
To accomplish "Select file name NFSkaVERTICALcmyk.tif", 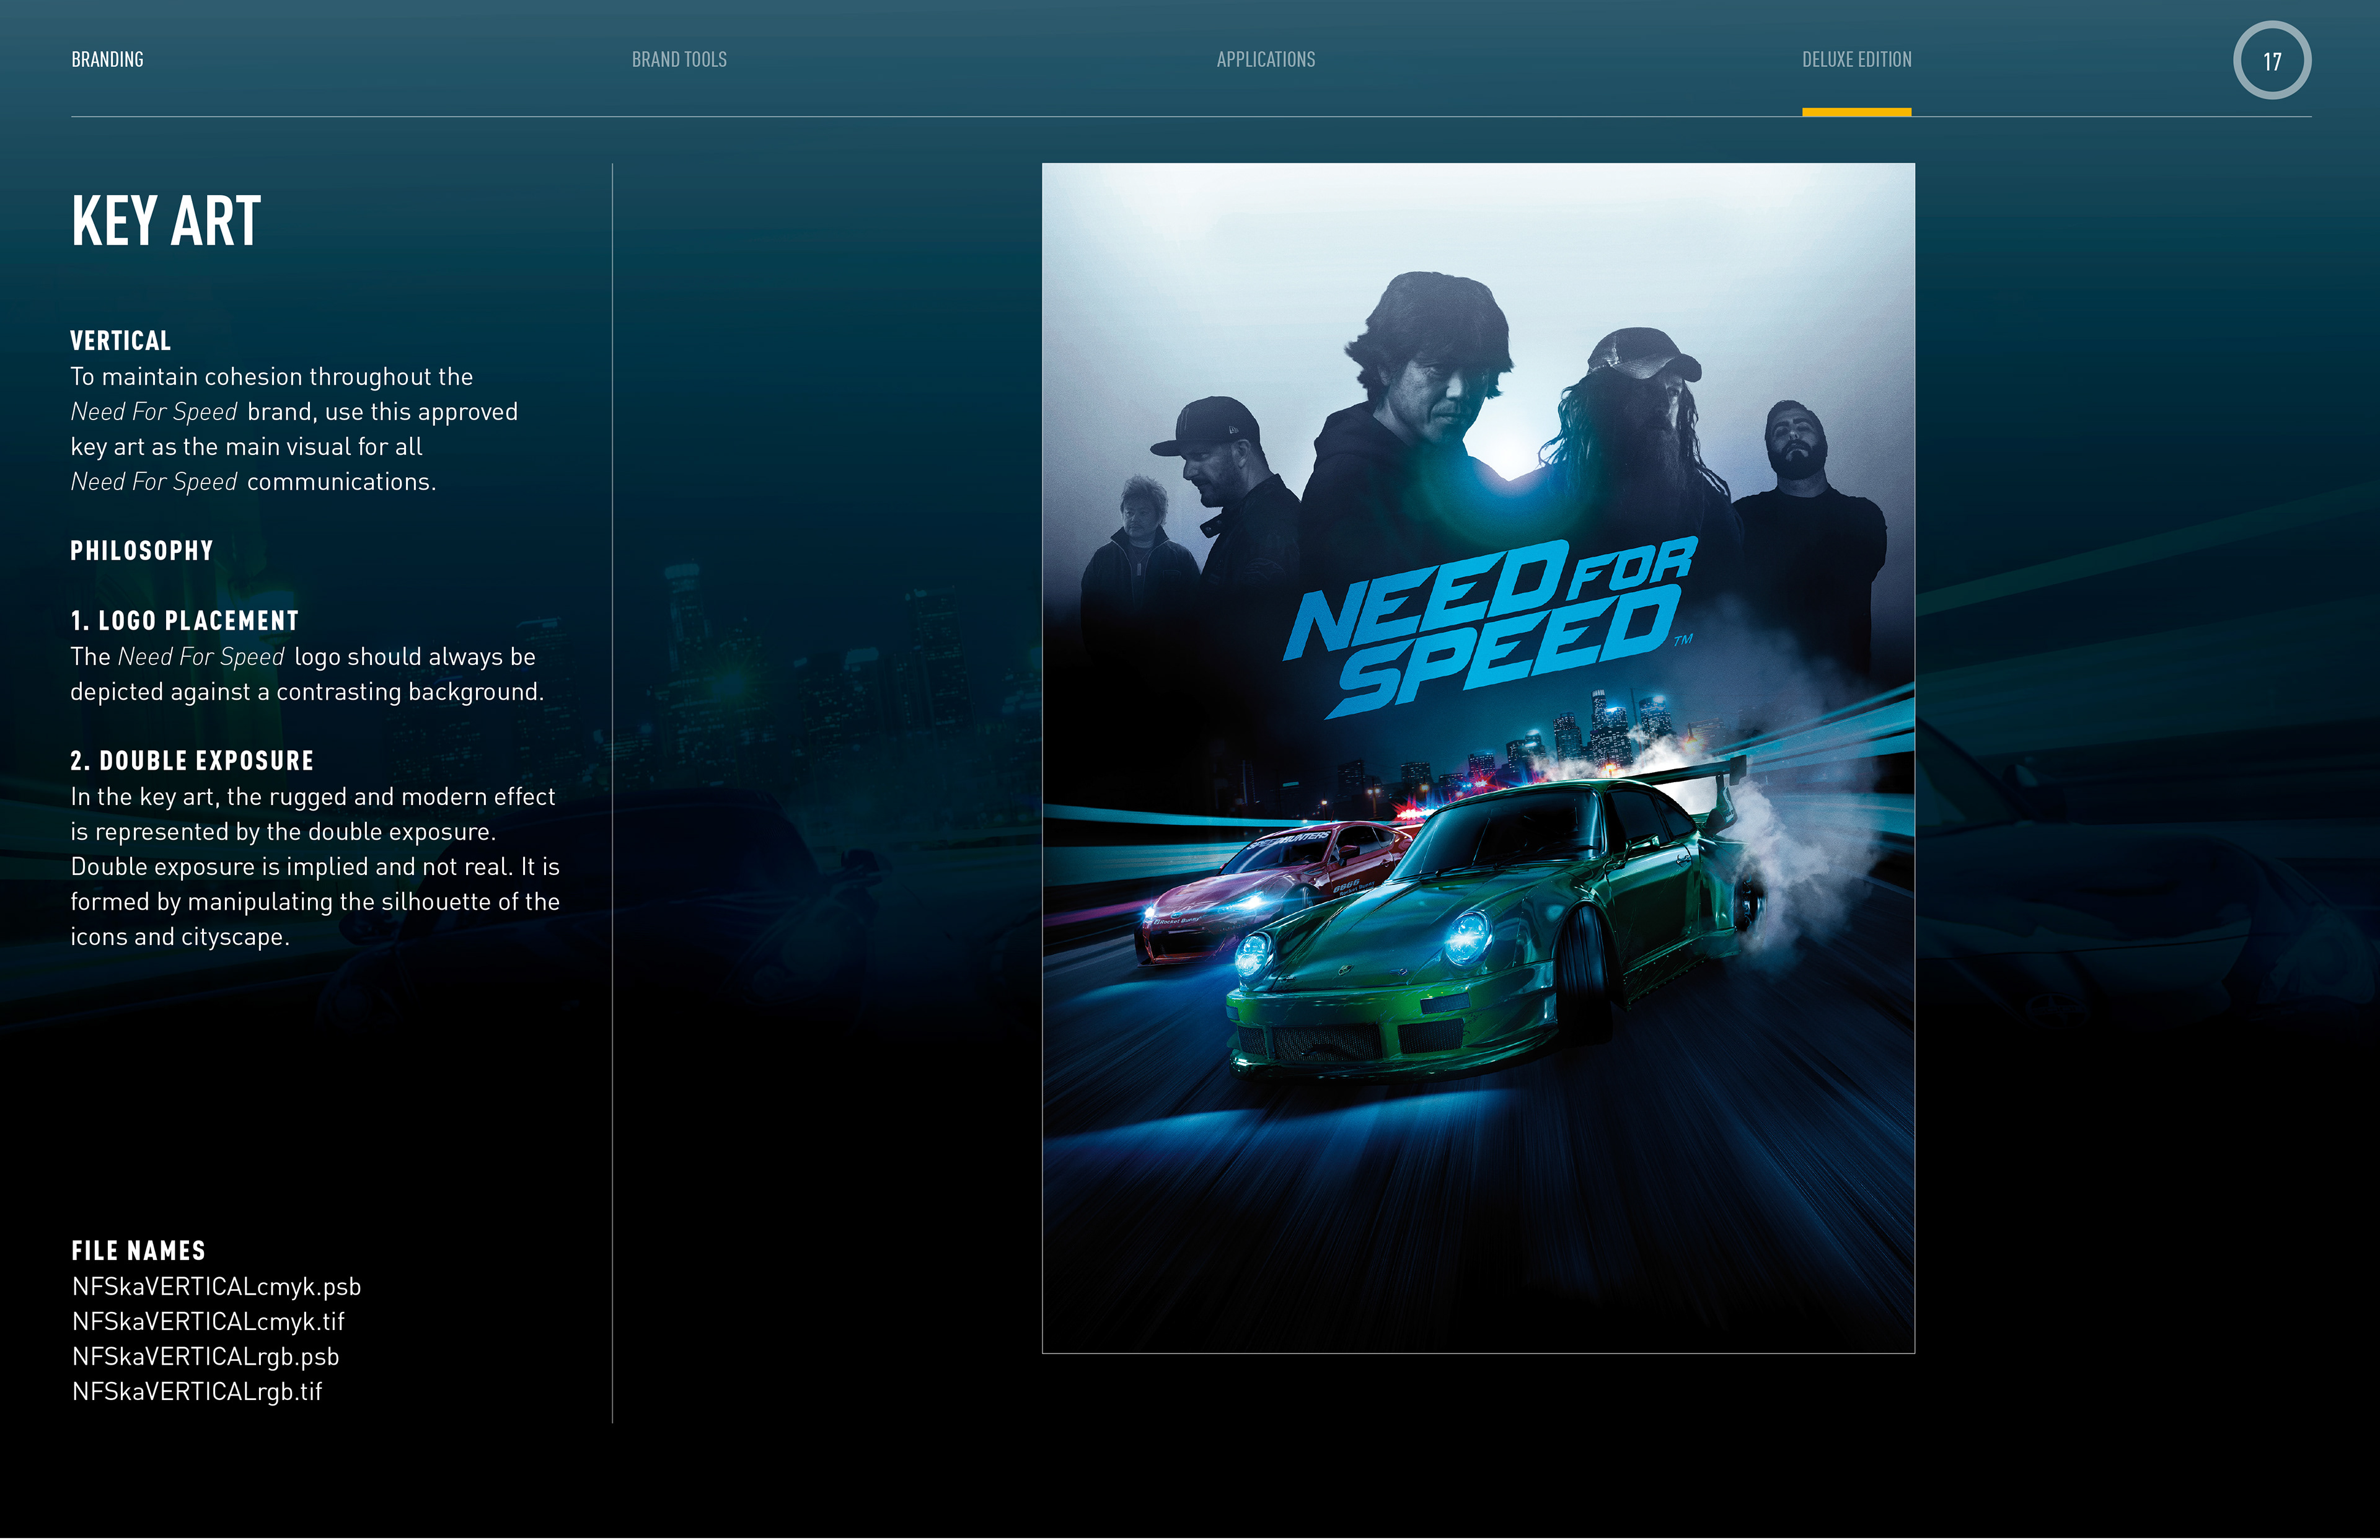I will [208, 1322].
